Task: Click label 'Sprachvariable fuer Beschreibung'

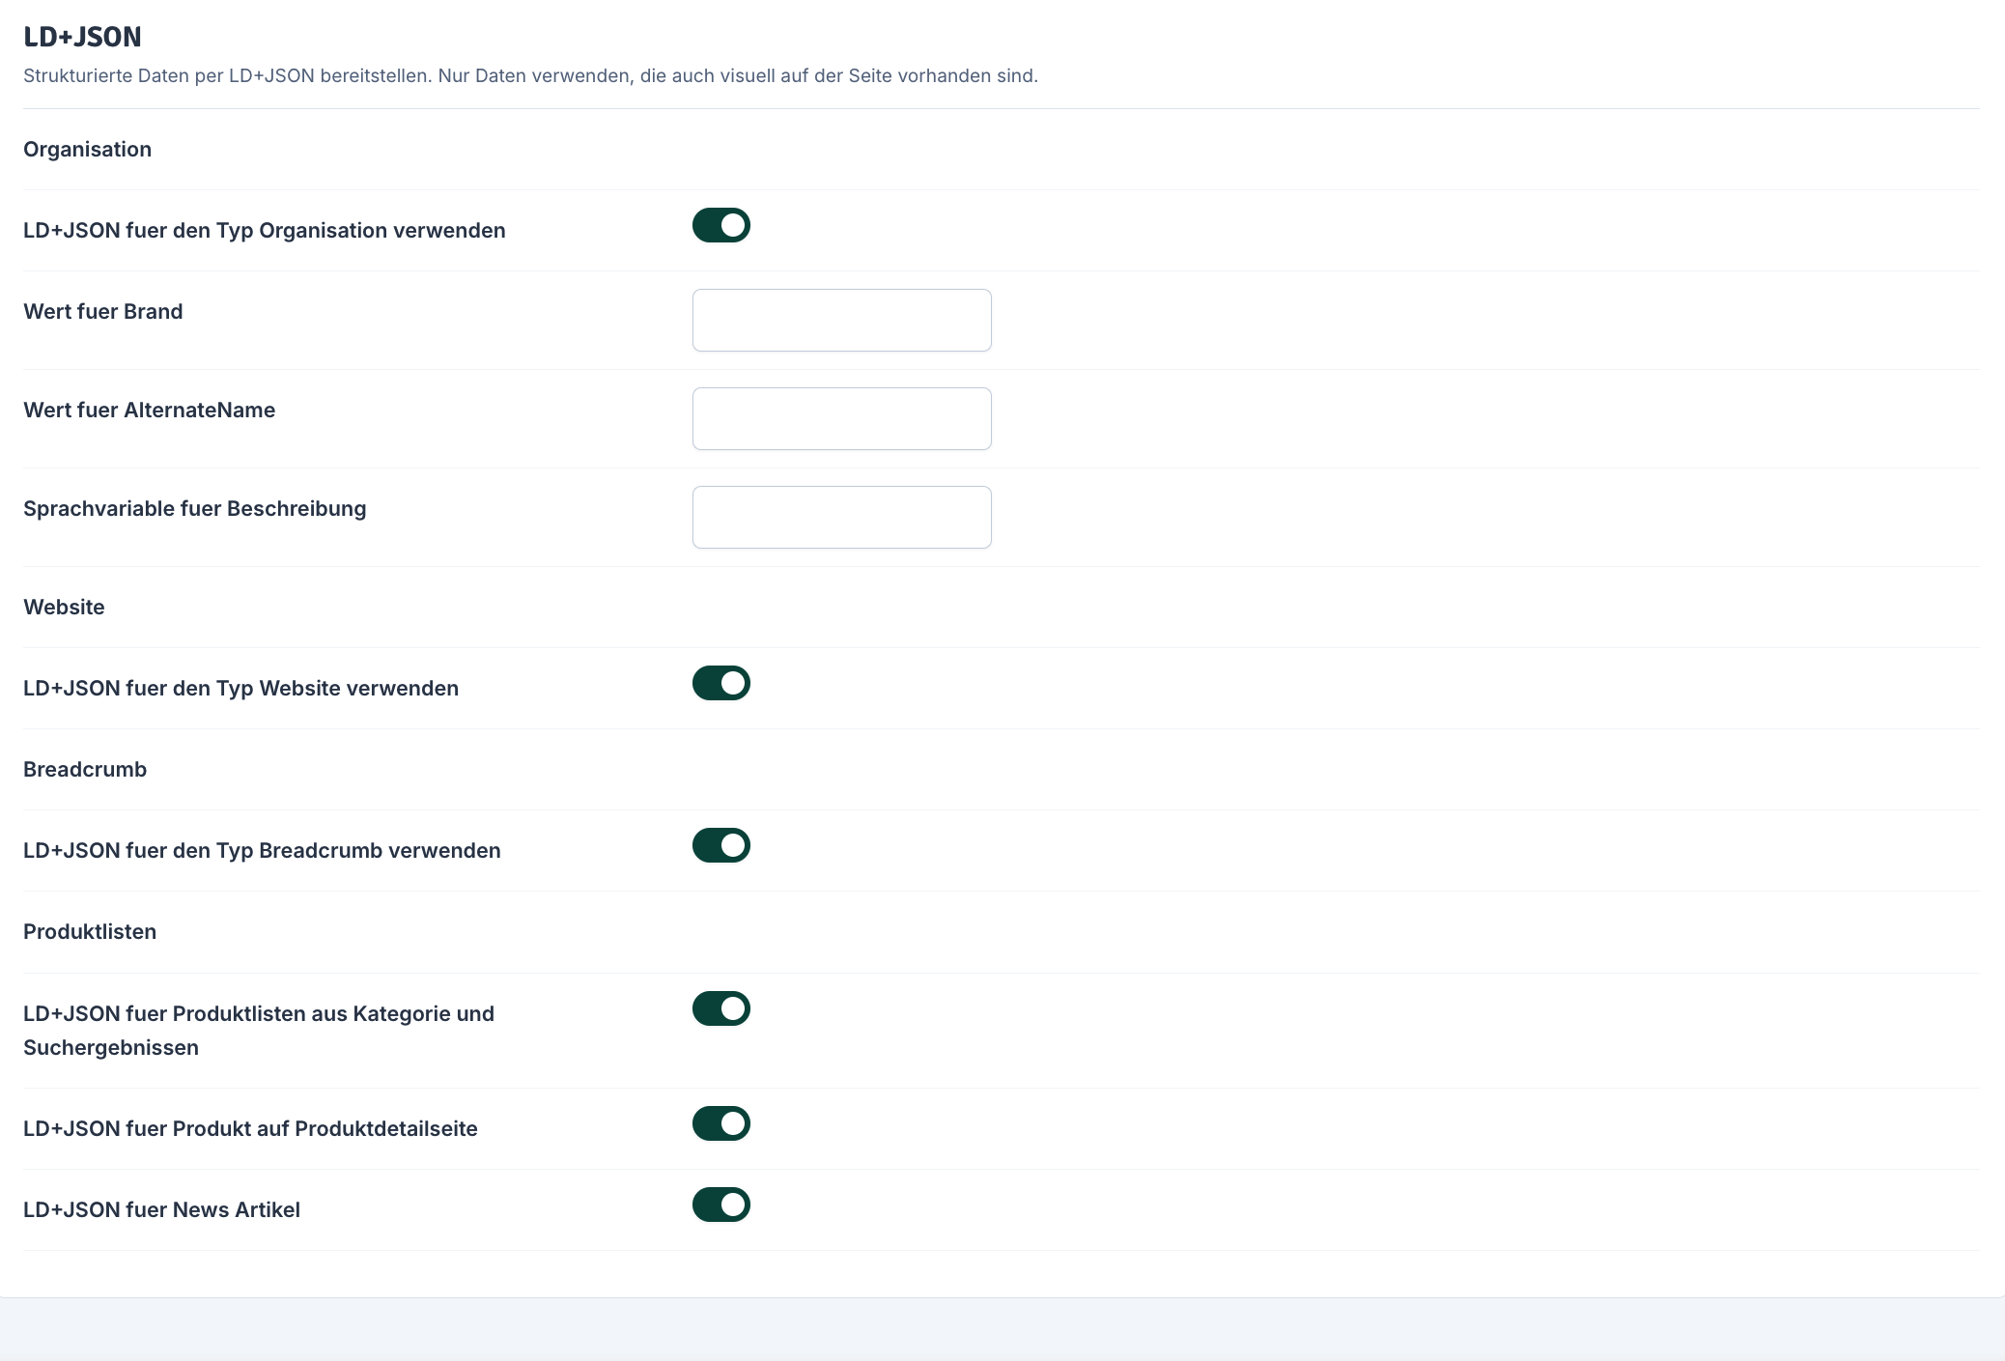Action: click(x=195, y=508)
